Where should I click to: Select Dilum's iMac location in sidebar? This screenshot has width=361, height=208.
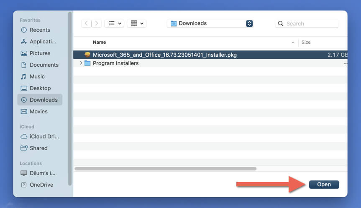coord(40,173)
